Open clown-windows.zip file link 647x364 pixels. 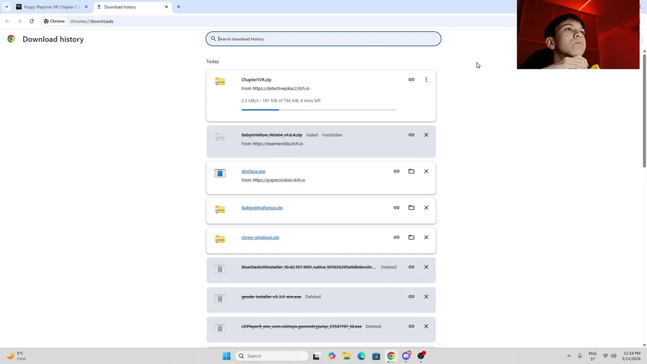click(x=260, y=237)
